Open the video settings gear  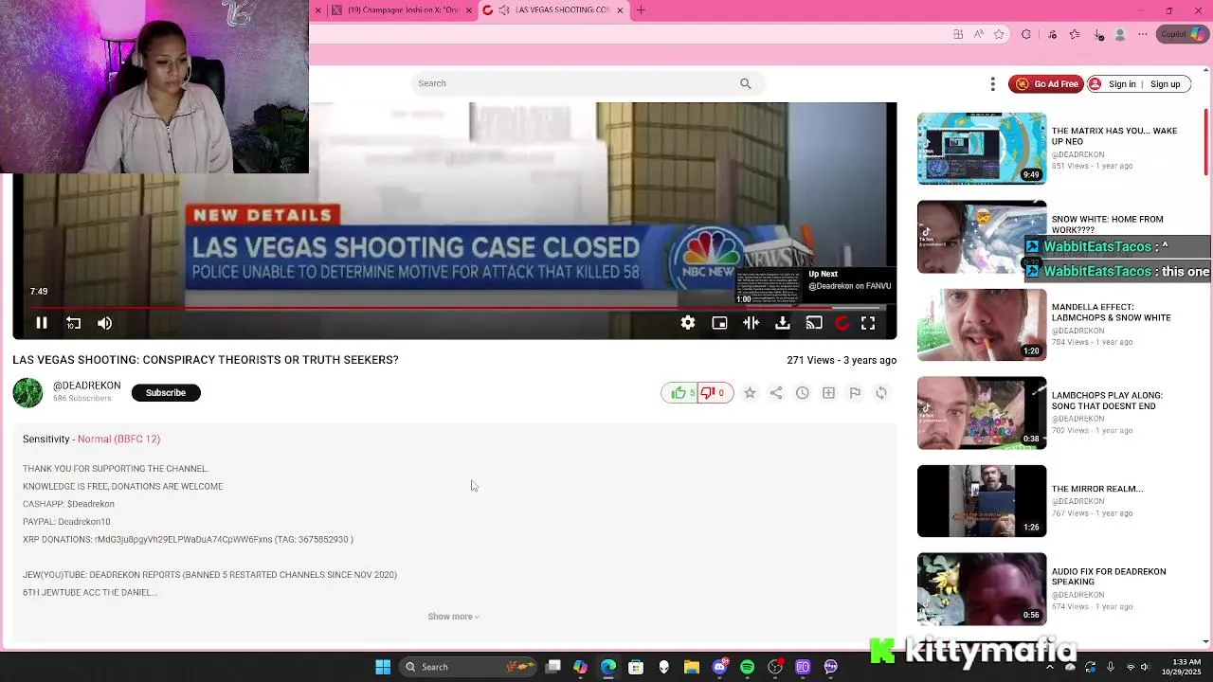688,323
